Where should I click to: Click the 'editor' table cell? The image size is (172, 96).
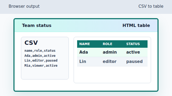pyautogui.click(x=112, y=62)
